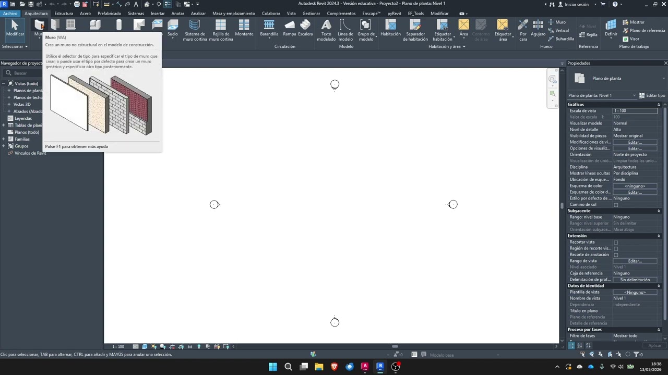Select the Escalera stair tool
The image size is (668, 375).
305,28
